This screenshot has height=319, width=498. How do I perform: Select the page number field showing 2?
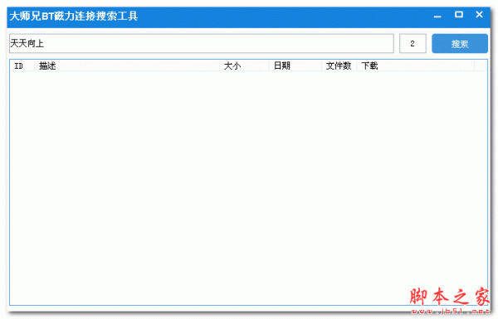[413, 43]
